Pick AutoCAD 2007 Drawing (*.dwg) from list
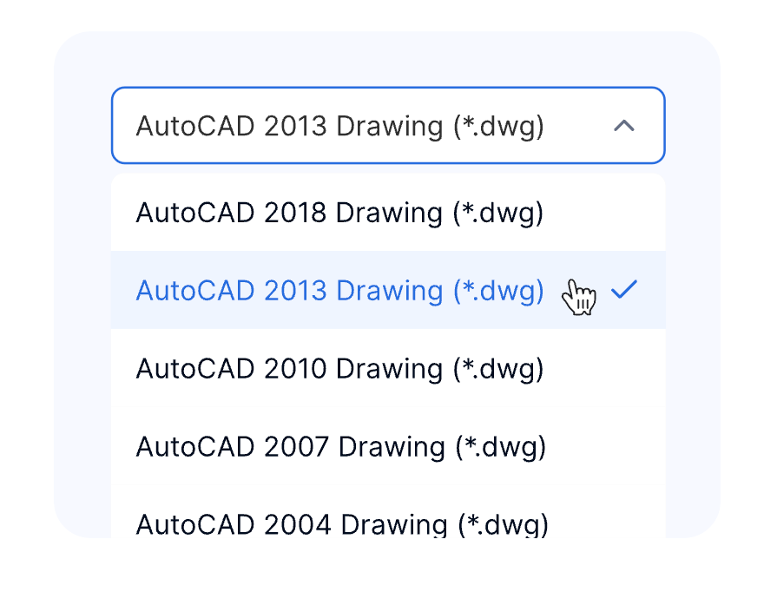This screenshot has width=764, height=592. [x=388, y=446]
